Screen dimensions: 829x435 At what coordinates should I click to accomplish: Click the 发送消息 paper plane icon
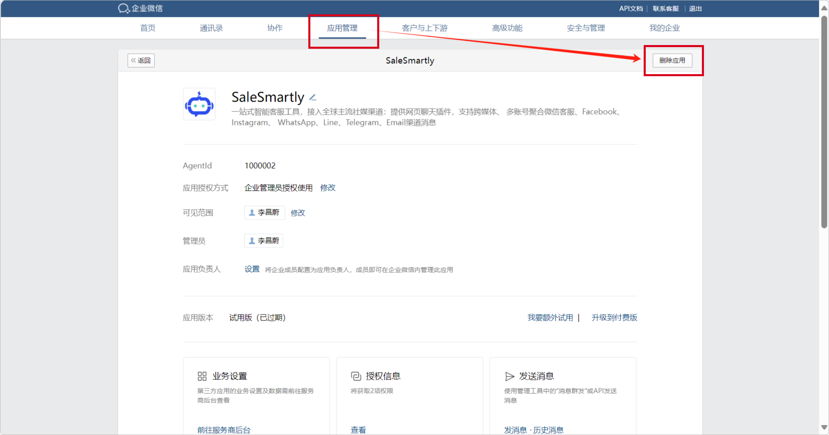tap(509, 376)
